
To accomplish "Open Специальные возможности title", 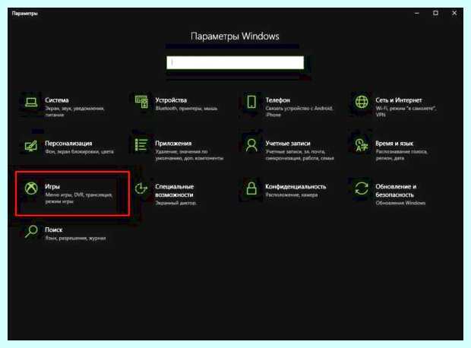I will pos(175,191).
